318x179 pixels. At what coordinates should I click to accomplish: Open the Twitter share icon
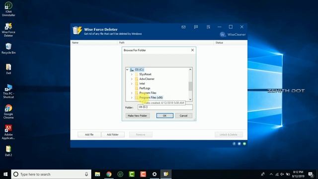click(x=239, y=144)
